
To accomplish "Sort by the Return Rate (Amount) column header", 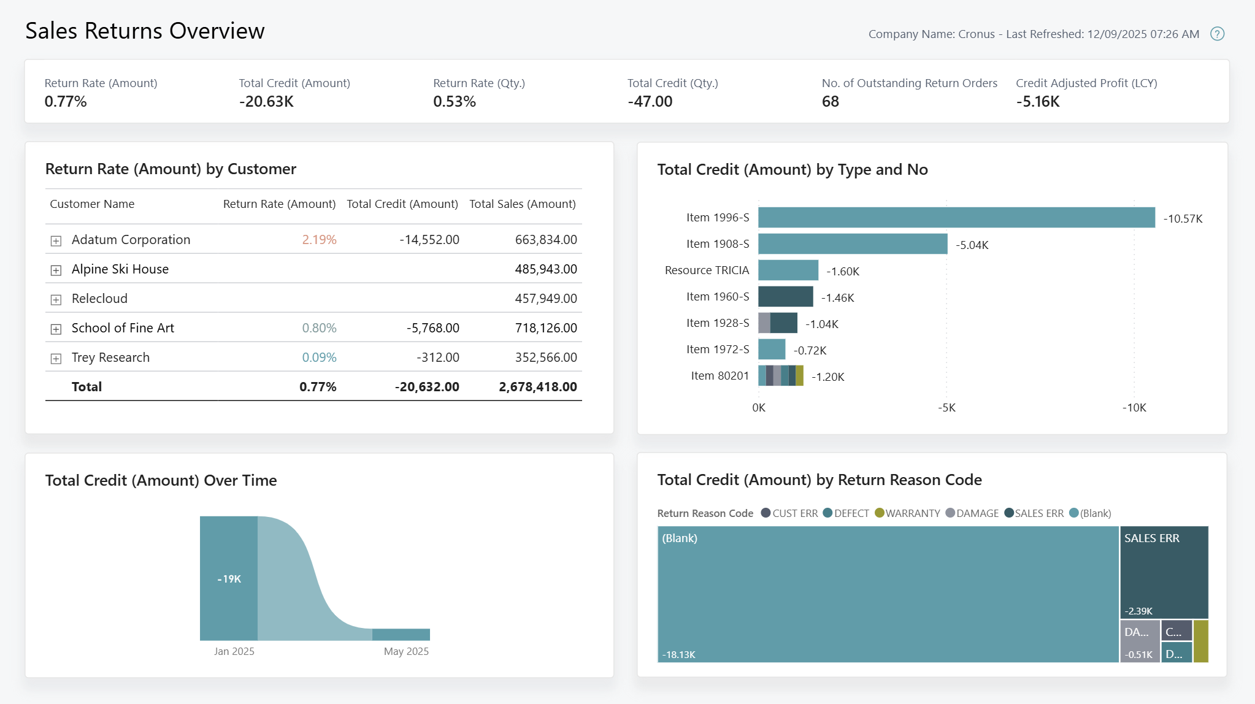I will coord(278,204).
